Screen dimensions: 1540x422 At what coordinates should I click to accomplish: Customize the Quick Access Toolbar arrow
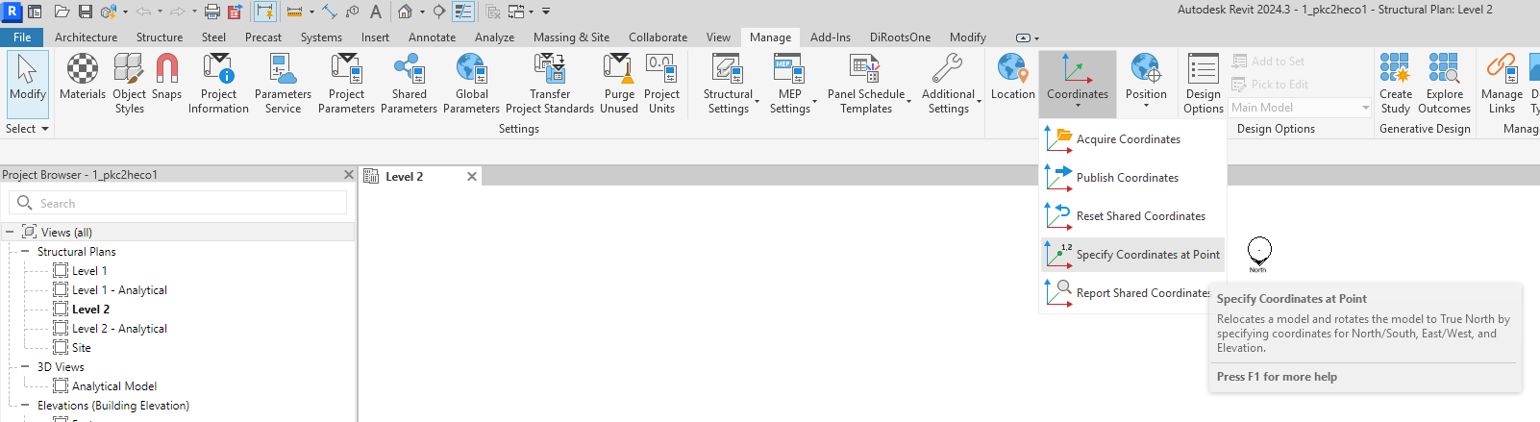546,12
